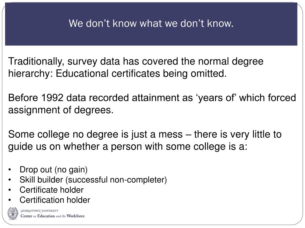Viewport: 305px width, 228px height.
Task: Click the paragraph starting 'Before 1992 data'
Action: 152,104
